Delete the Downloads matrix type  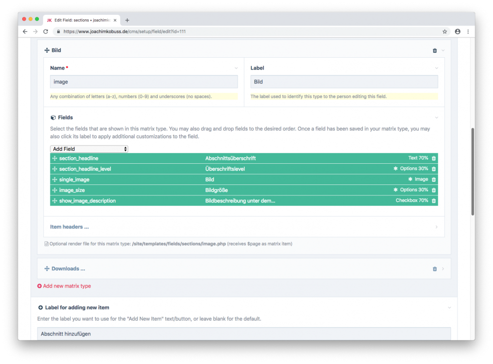click(x=434, y=269)
